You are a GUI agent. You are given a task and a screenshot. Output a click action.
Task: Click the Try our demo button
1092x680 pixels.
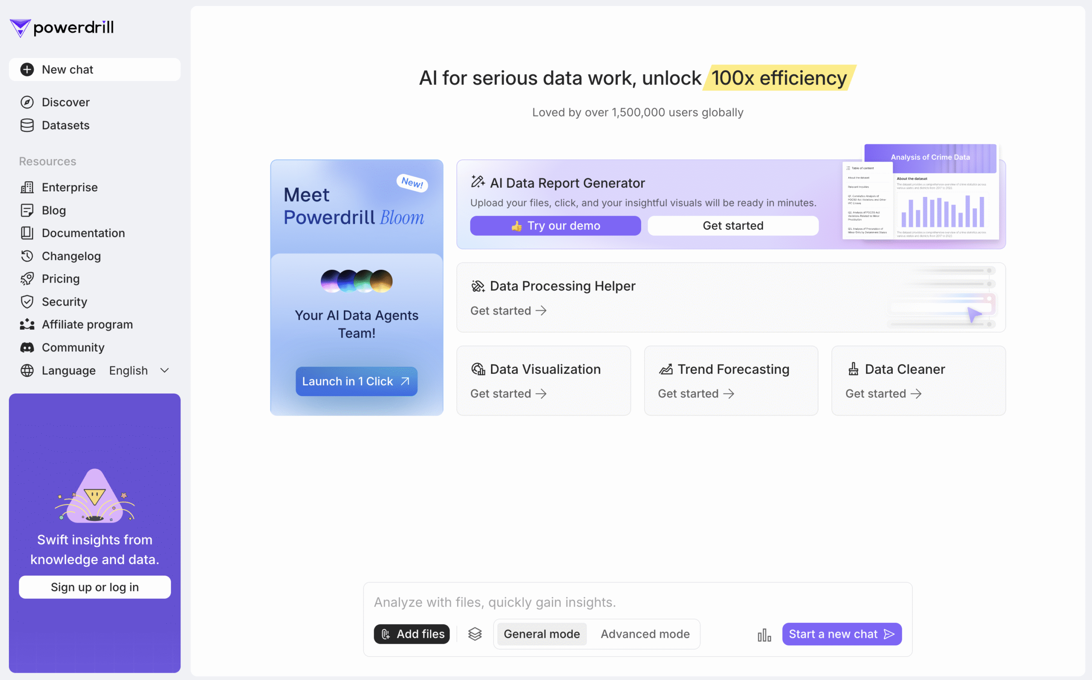555,226
